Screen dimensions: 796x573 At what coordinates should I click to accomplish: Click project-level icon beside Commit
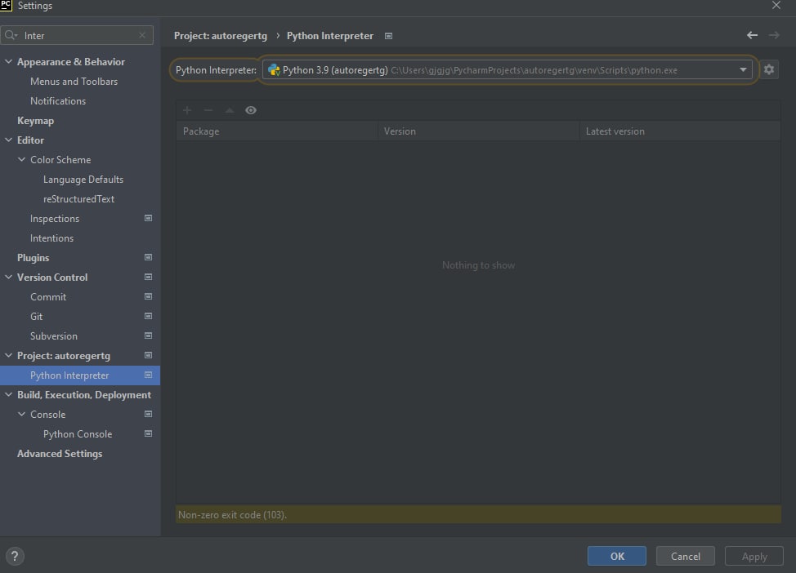(148, 296)
